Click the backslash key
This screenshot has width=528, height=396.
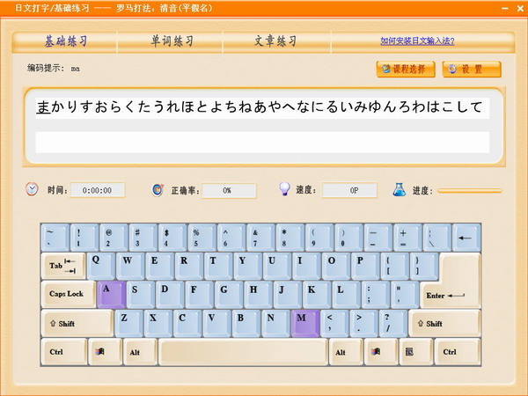point(436,238)
